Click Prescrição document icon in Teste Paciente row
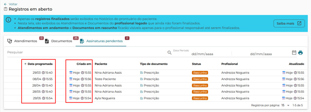 [142, 79]
